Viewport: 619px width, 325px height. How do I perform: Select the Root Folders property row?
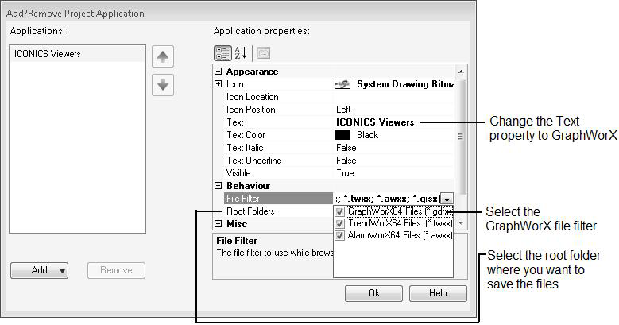tap(250, 211)
